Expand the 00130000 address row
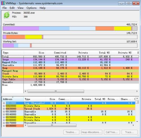Viewport: 141px width, 138px height. click(4, 112)
